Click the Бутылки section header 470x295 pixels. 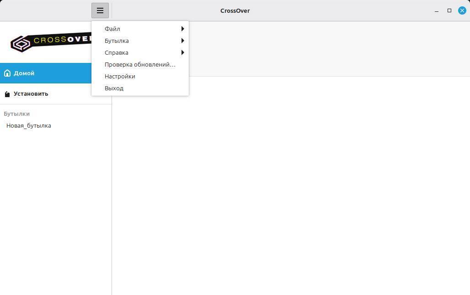16,114
